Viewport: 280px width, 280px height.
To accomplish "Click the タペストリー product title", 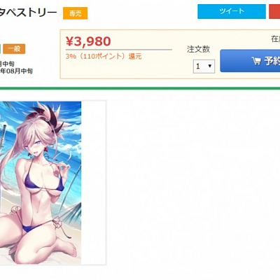I will pos(29,13).
